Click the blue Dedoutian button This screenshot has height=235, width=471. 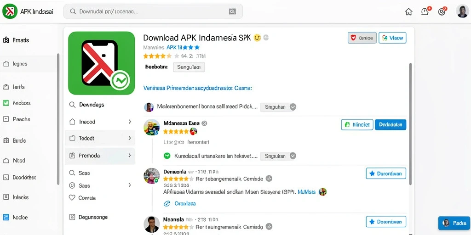point(391,125)
